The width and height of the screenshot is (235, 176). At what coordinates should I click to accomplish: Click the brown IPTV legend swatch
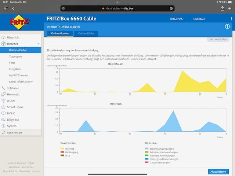click(62, 155)
